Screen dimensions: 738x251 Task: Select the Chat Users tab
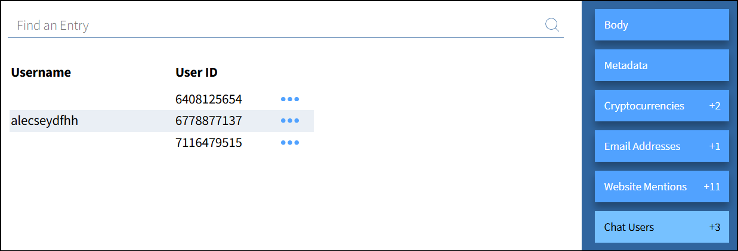662,227
